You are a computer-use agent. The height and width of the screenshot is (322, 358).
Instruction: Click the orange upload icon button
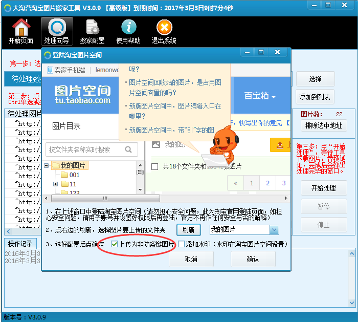click(280, 145)
